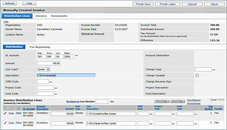Toggle the Charge Taxable checkbox
This screenshot has height=130, width=227.
pos(197,76)
